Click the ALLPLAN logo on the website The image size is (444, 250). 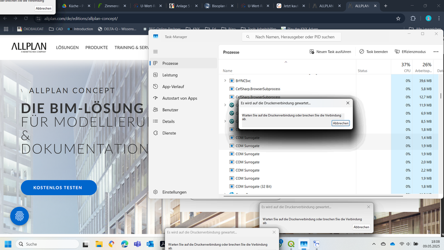(29, 47)
